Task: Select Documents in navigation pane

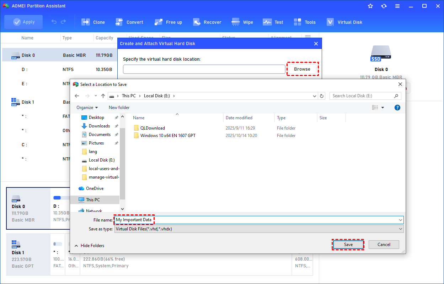Action: point(100,135)
